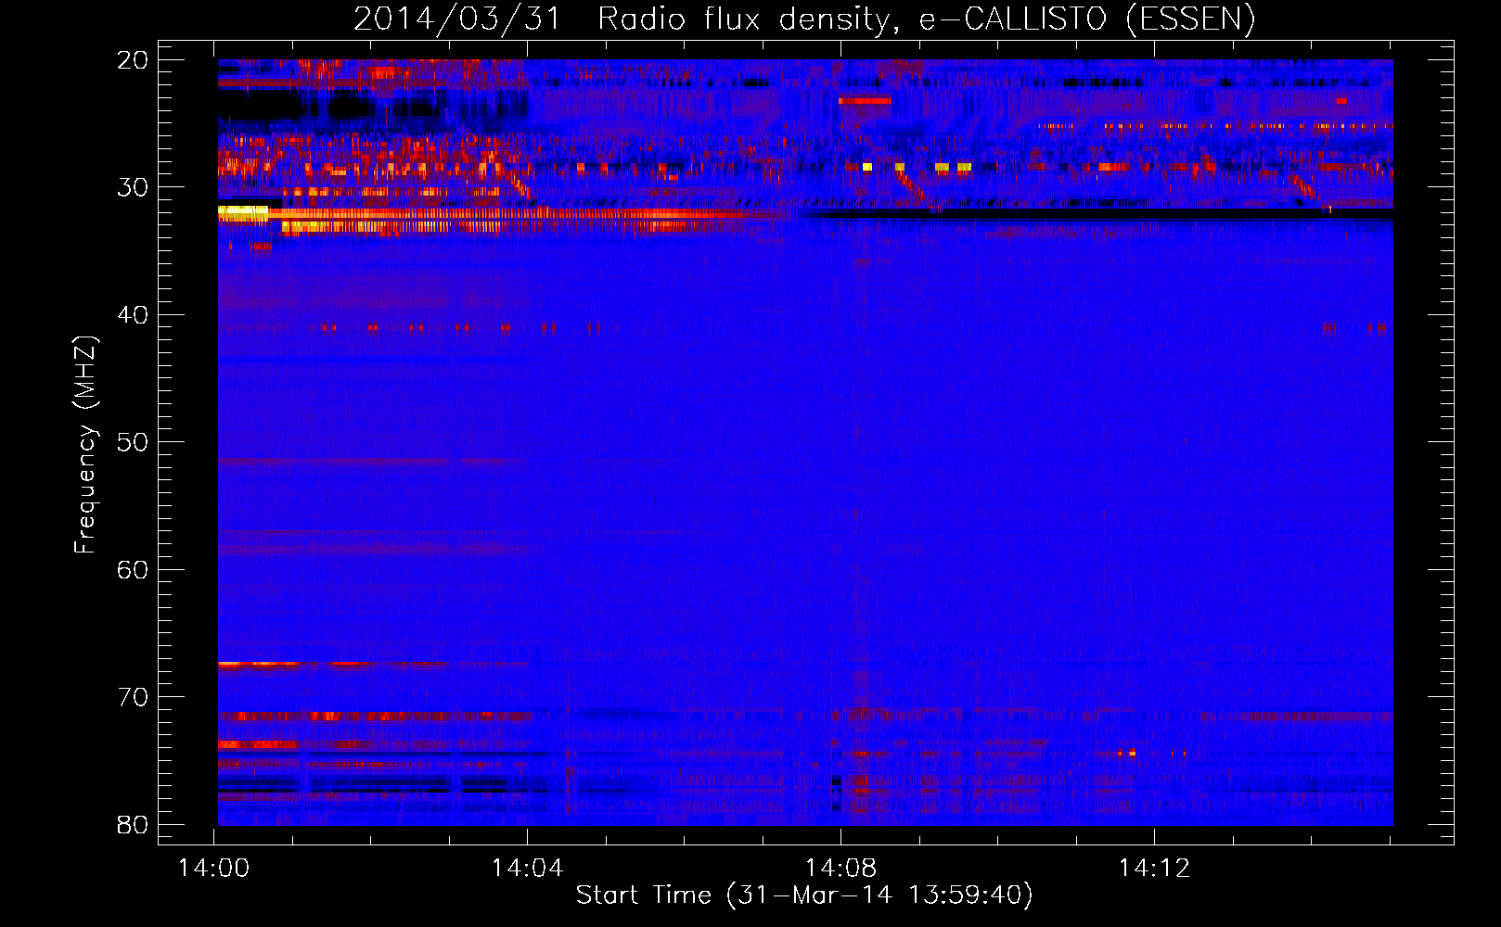This screenshot has height=927, width=1501.
Task: Click the '14:00' time tick label
Action: 214,868
